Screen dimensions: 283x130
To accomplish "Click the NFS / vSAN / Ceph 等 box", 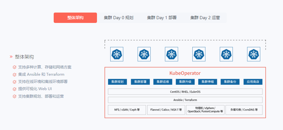I will coord(127,110).
